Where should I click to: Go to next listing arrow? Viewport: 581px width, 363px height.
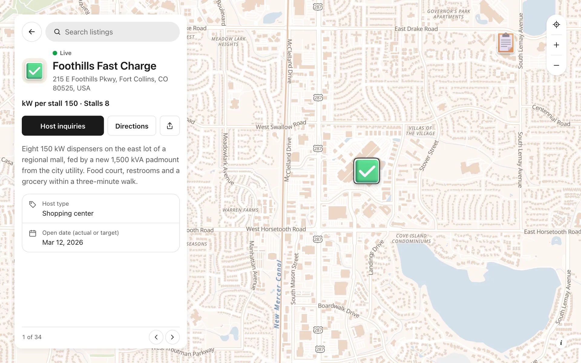(172, 337)
